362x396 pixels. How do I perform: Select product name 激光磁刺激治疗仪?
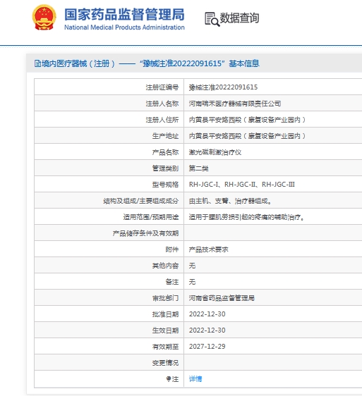pos(215,152)
